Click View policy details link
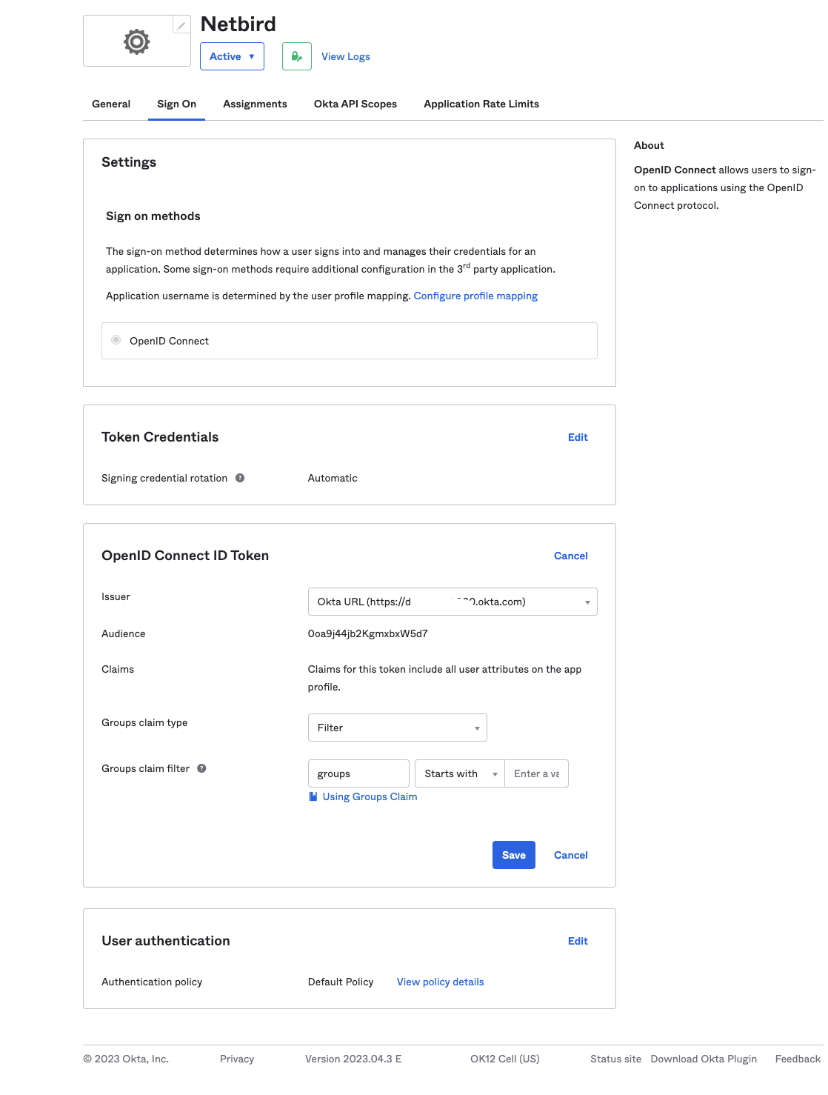 point(440,982)
